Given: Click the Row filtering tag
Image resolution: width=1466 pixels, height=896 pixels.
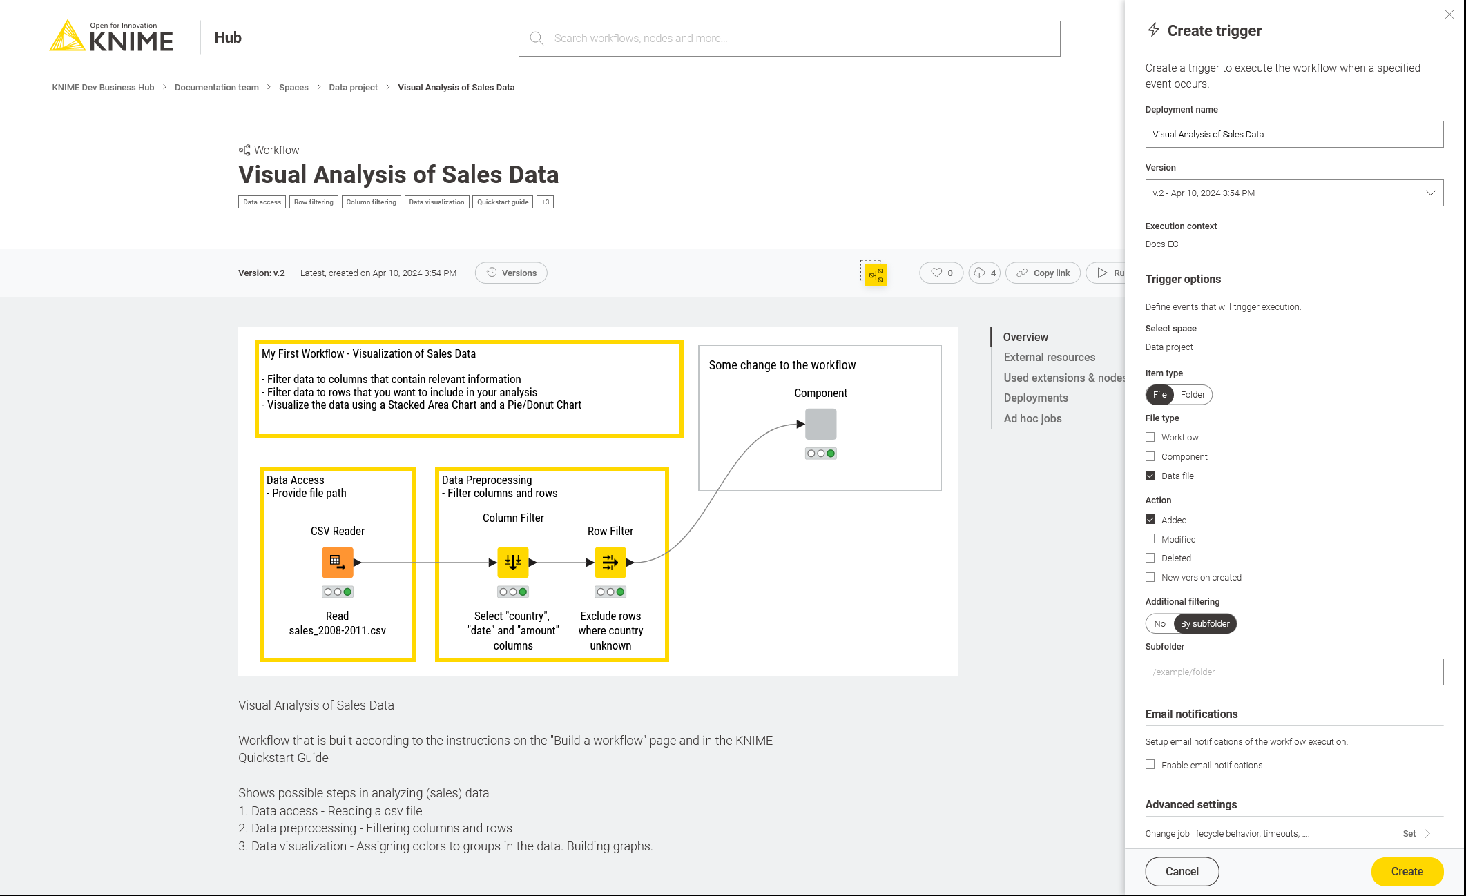Looking at the screenshot, I should click(314, 202).
